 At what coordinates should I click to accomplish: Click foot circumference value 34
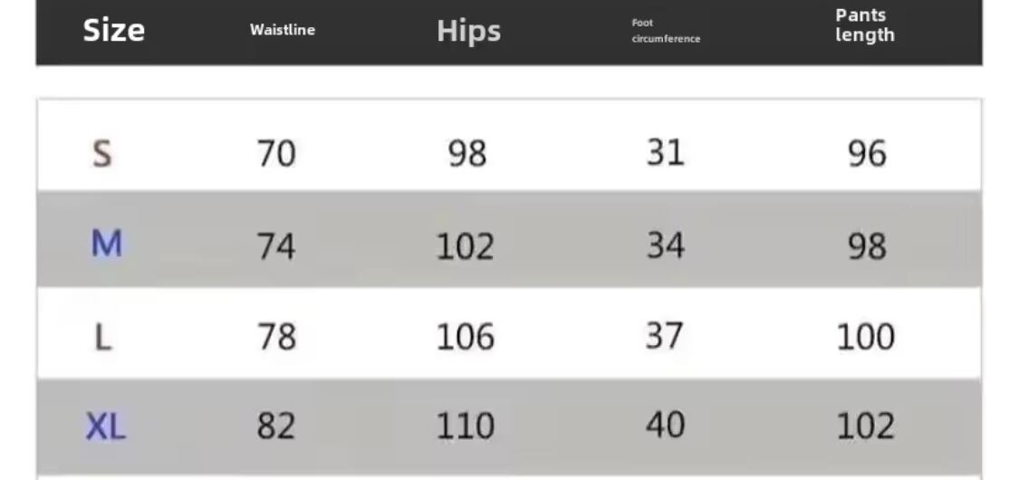click(x=665, y=245)
